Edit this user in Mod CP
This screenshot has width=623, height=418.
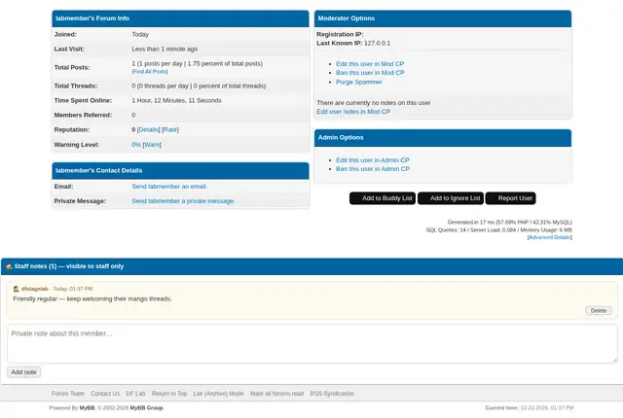(370, 64)
